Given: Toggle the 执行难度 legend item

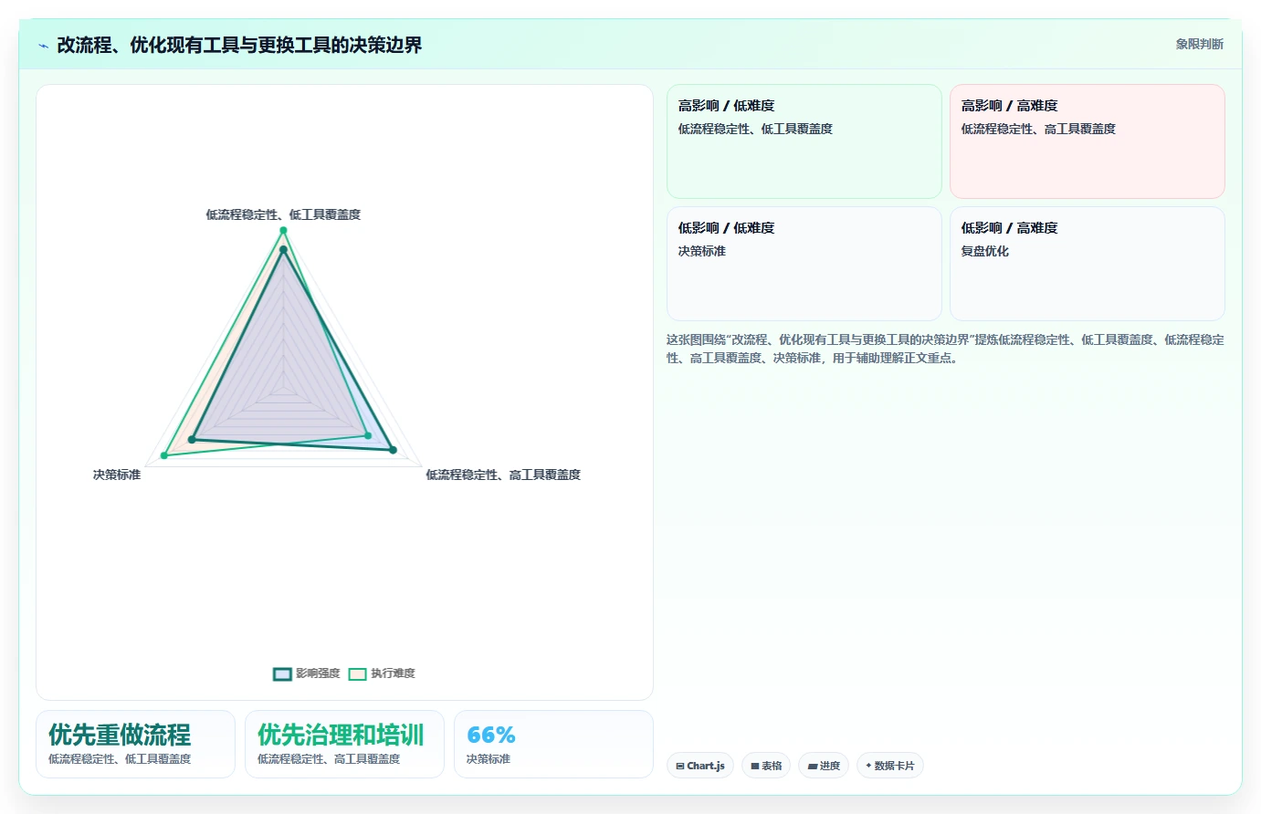Looking at the screenshot, I should pos(382,673).
